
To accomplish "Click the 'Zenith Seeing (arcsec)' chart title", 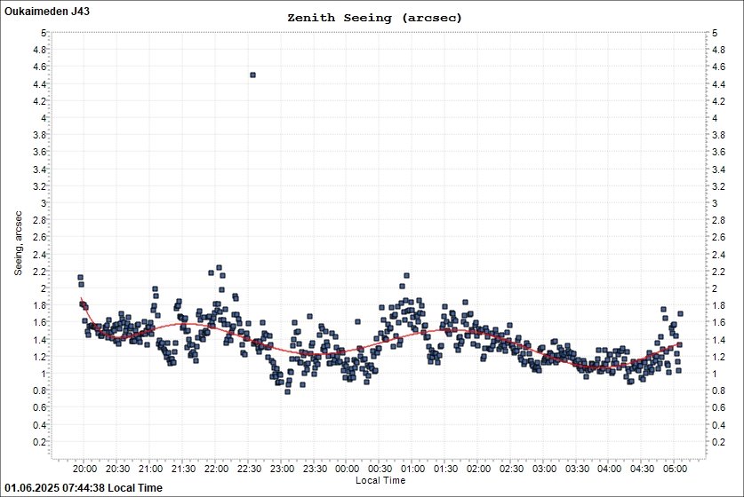I will click(374, 18).
